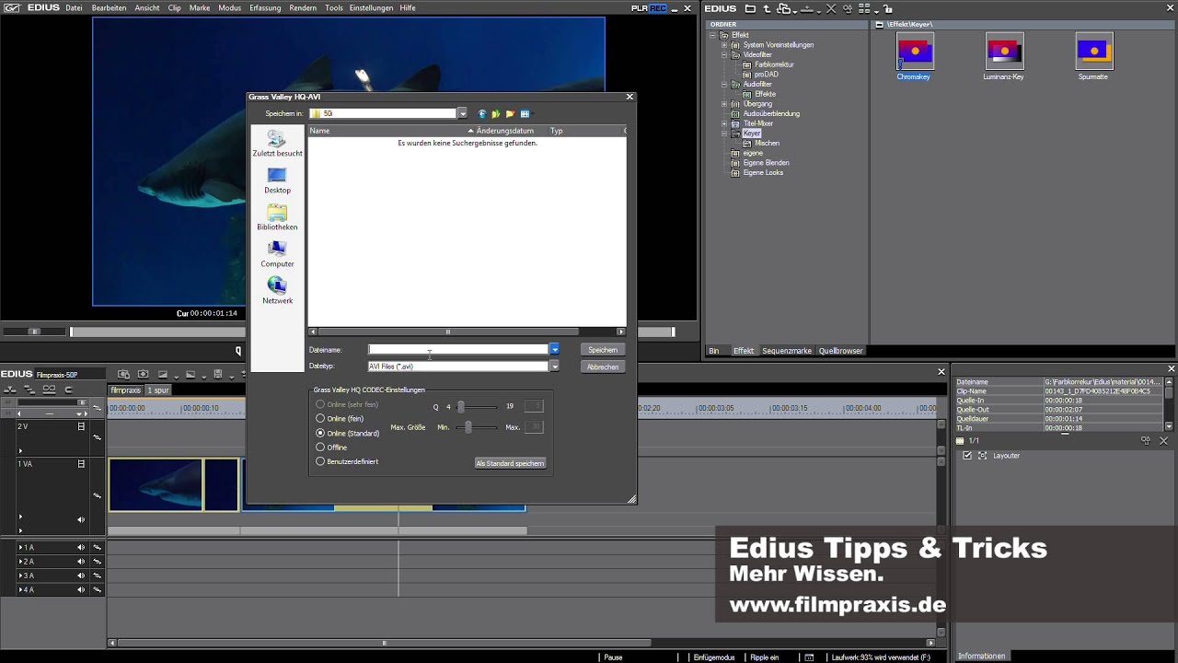Select the first shark clip on 1 VA track
Image resolution: width=1178 pixels, height=663 pixels.
click(156, 484)
